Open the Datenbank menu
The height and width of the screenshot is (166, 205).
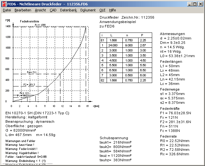pyautogui.click(x=68, y=10)
